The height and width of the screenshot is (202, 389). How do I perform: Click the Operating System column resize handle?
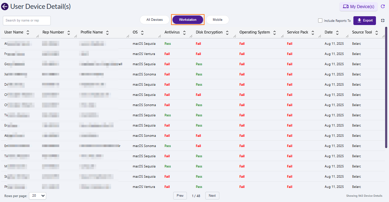click(x=282, y=36)
